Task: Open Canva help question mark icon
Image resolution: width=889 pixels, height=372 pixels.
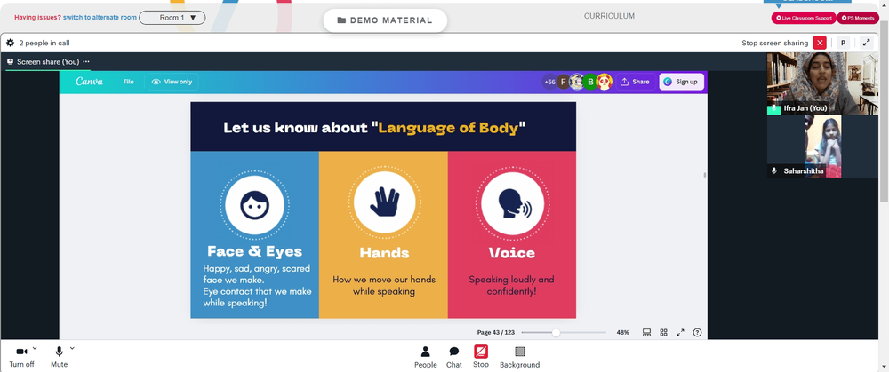Action: tap(697, 332)
